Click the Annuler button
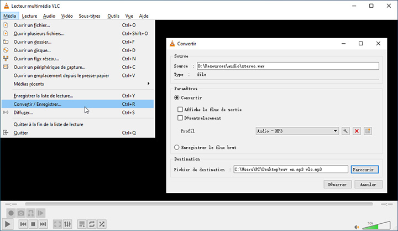This screenshot has width=398, height=231. point(368,184)
